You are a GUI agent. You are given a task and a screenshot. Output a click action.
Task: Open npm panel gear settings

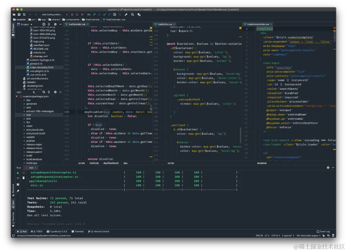click(55, 92)
